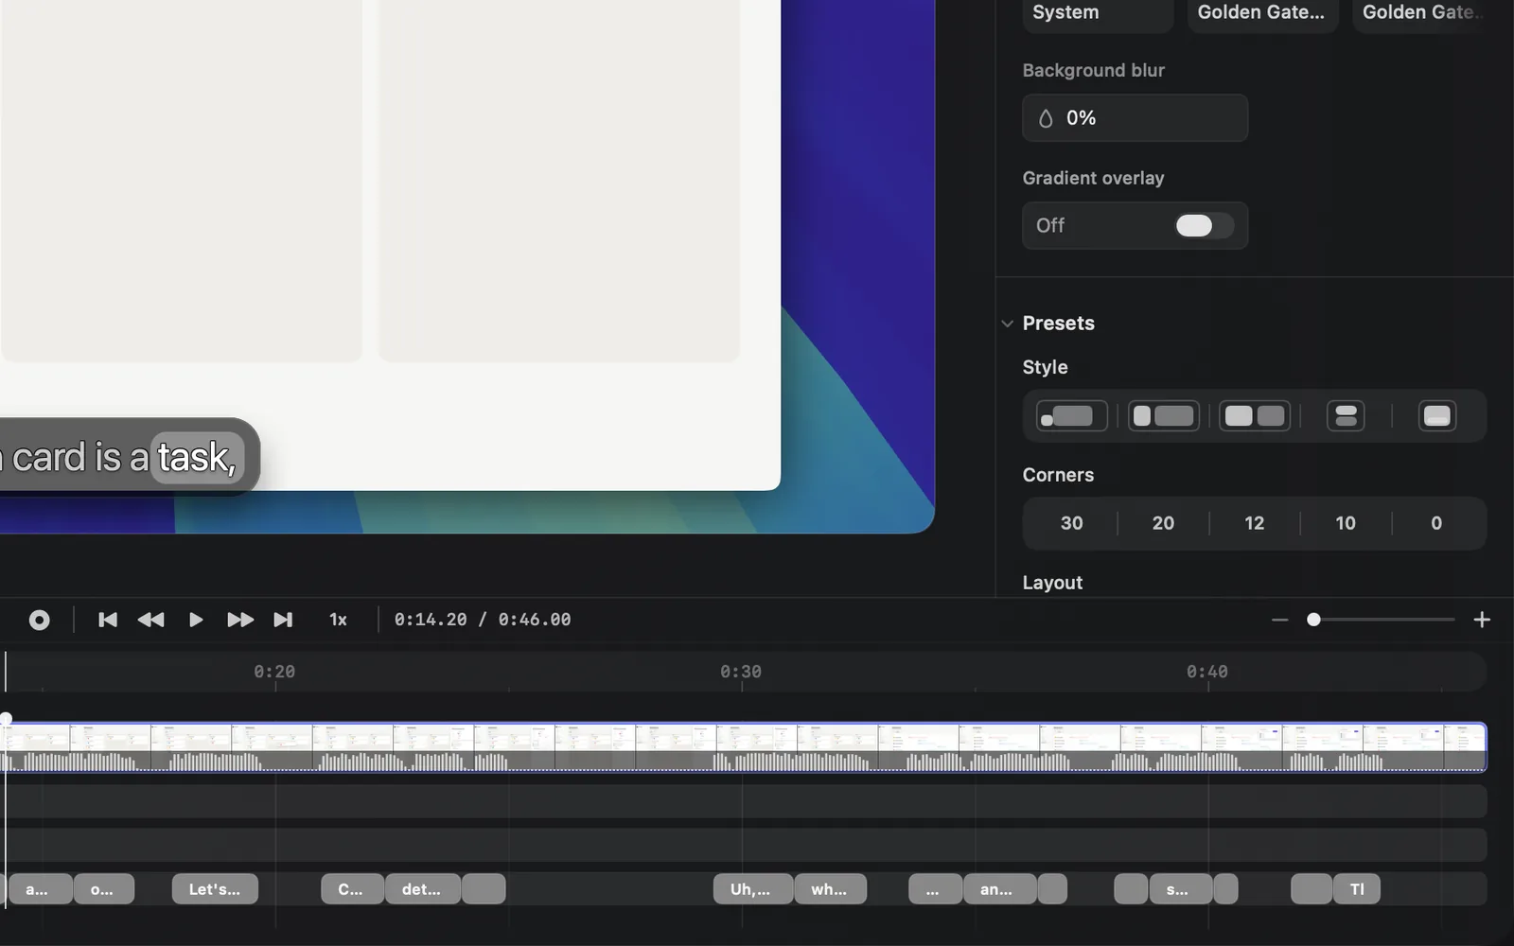Click the 0:30 mark on the timeline ruler
The image size is (1514, 946).
741,672
